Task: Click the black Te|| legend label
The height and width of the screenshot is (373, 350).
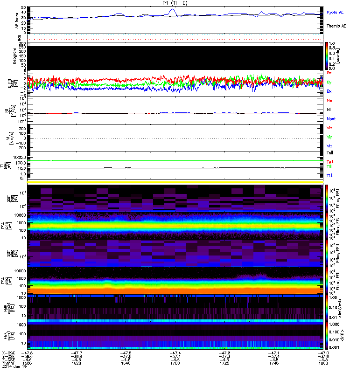Action: click(330, 153)
